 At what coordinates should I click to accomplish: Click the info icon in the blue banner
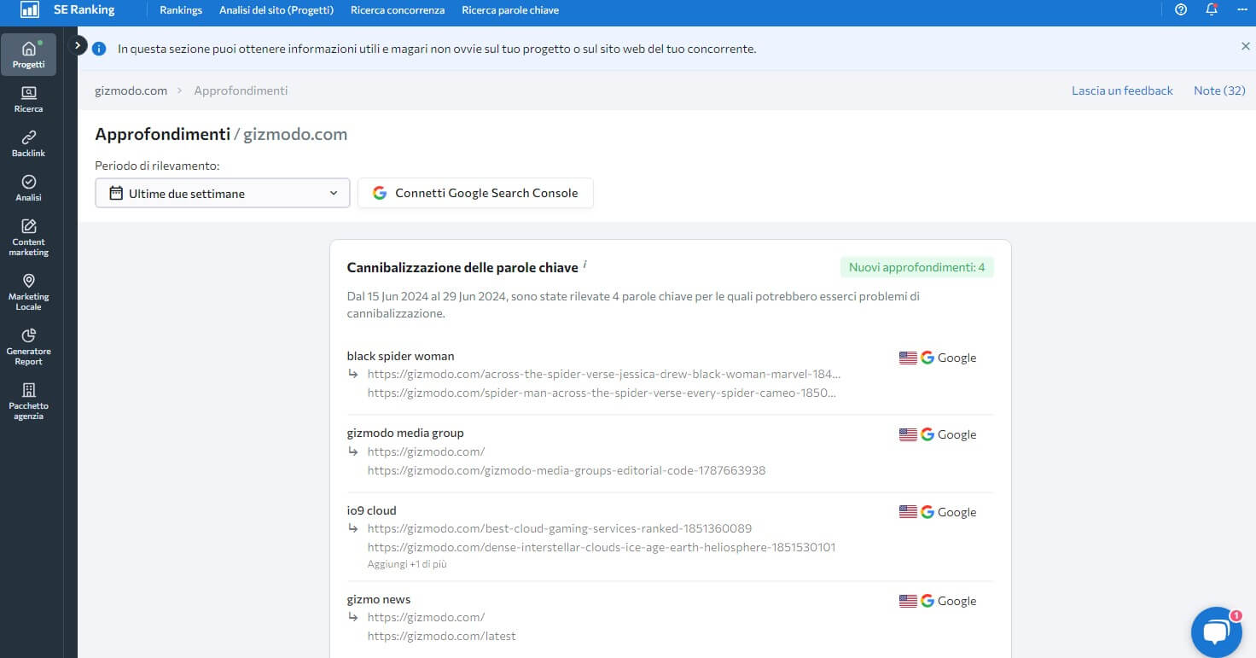[99, 49]
